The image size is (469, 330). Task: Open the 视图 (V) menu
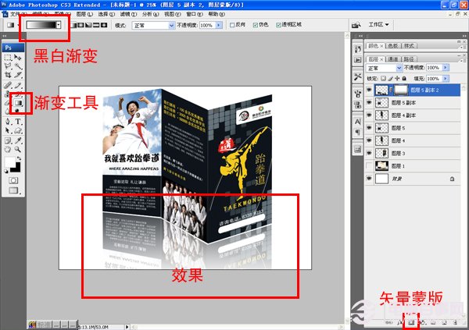(173, 14)
